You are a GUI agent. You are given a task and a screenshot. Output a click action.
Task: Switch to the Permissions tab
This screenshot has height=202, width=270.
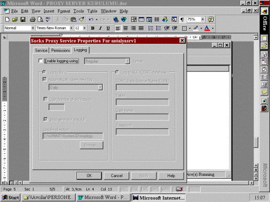pos(60,50)
